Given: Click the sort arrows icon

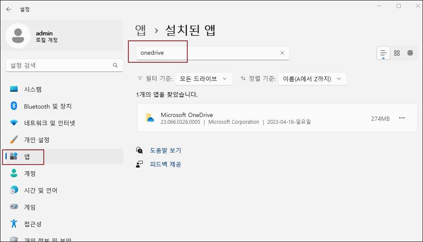Looking at the screenshot, I should tap(243, 79).
